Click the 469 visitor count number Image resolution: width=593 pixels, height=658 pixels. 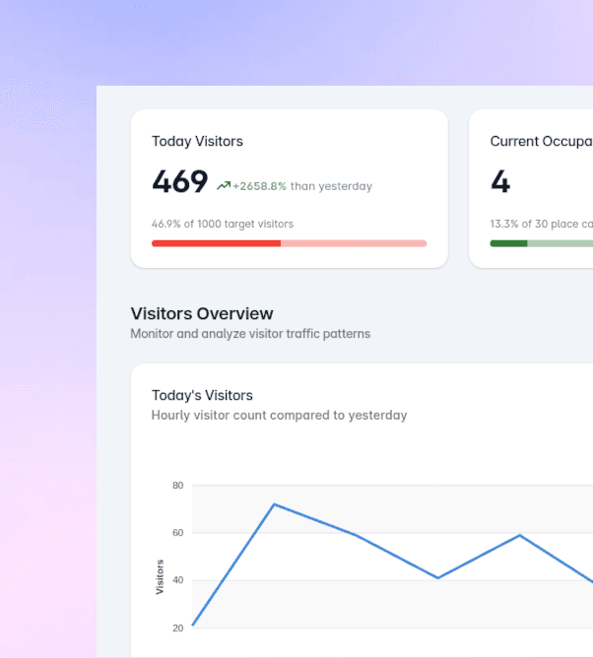point(179,182)
